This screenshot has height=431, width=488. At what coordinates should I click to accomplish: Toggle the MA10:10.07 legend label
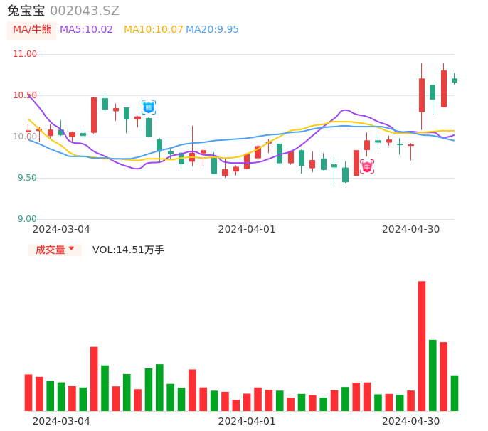[x=153, y=30]
